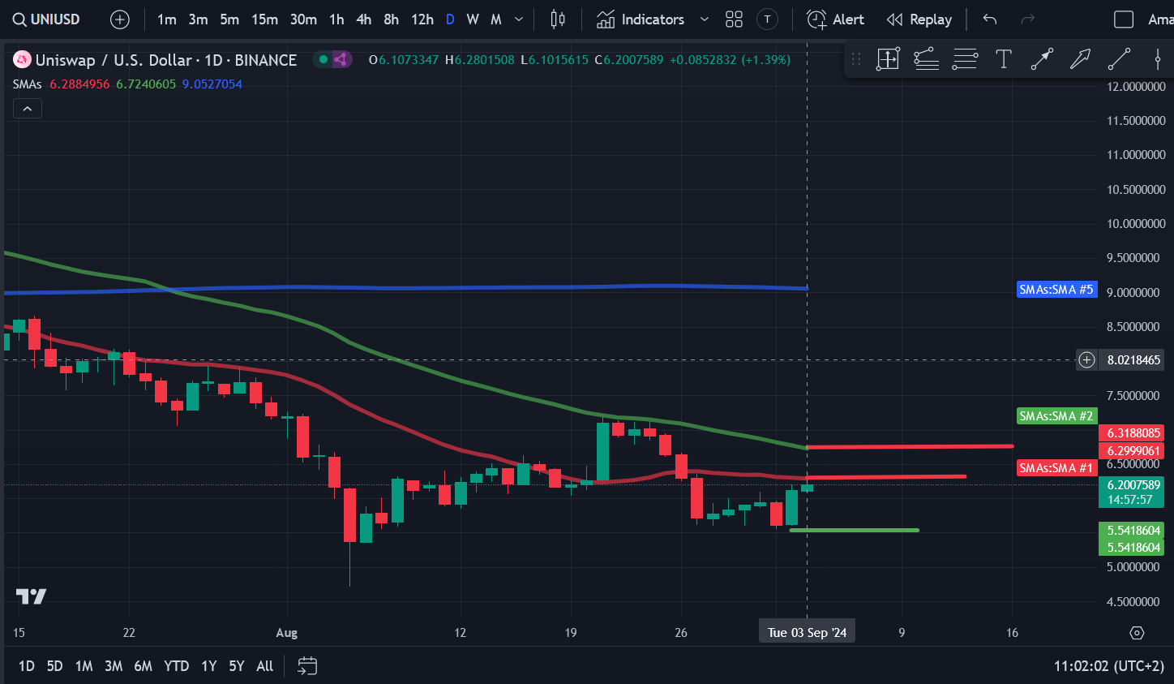1174x684 pixels.
Task: Switch to 15m timeframe
Action: (264, 19)
